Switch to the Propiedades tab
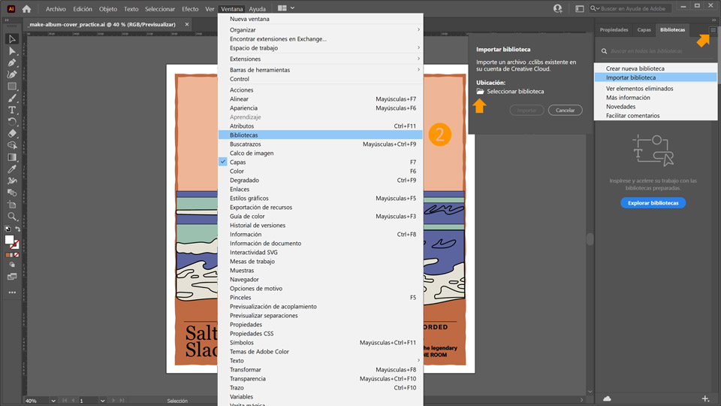721x406 pixels. tap(614, 30)
